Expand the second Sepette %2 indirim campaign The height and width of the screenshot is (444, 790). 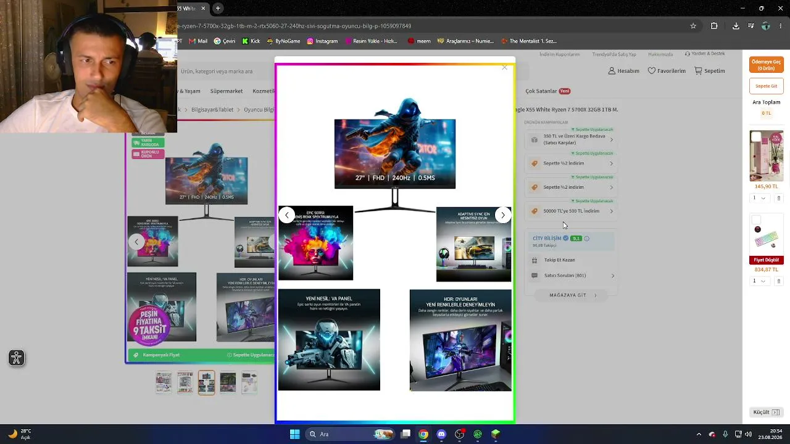(x=572, y=187)
